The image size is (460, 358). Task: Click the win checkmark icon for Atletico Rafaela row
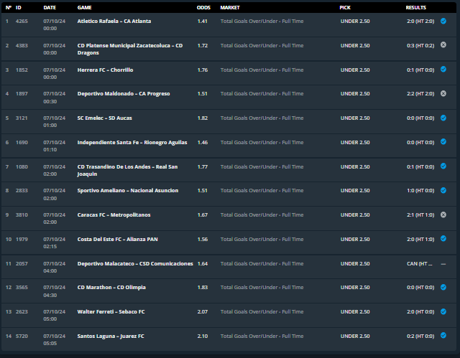(x=443, y=21)
